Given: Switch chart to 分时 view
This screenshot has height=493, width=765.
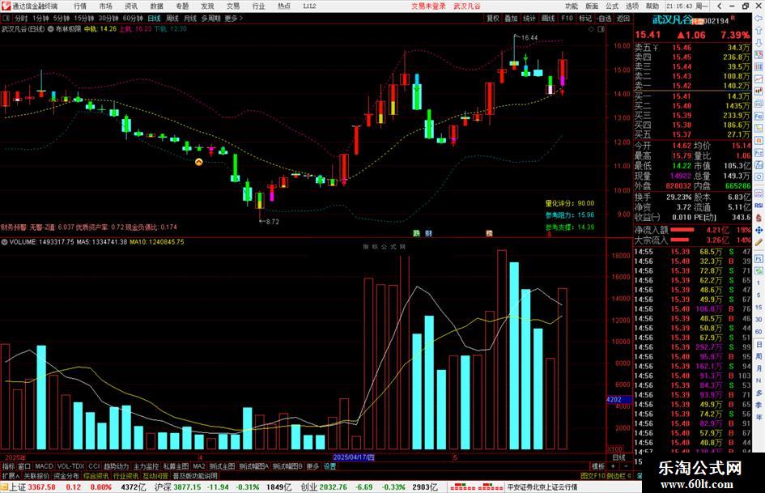Looking at the screenshot, I should (x=21, y=18).
